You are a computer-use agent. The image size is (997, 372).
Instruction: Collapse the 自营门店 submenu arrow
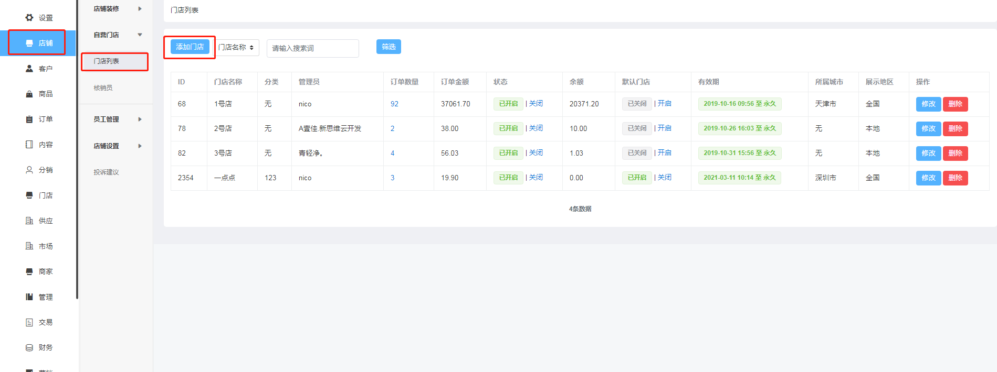140,35
